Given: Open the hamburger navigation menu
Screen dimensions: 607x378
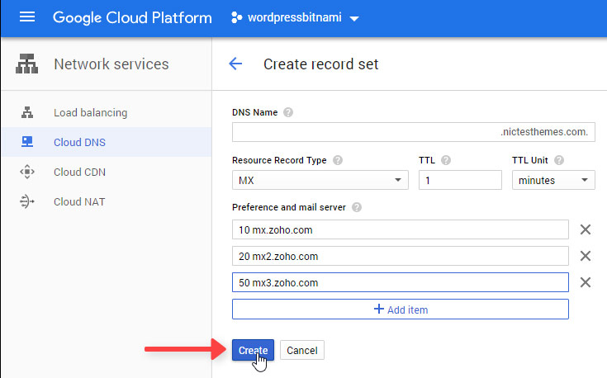Looking at the screenshot, I should (x=27, y=17).
